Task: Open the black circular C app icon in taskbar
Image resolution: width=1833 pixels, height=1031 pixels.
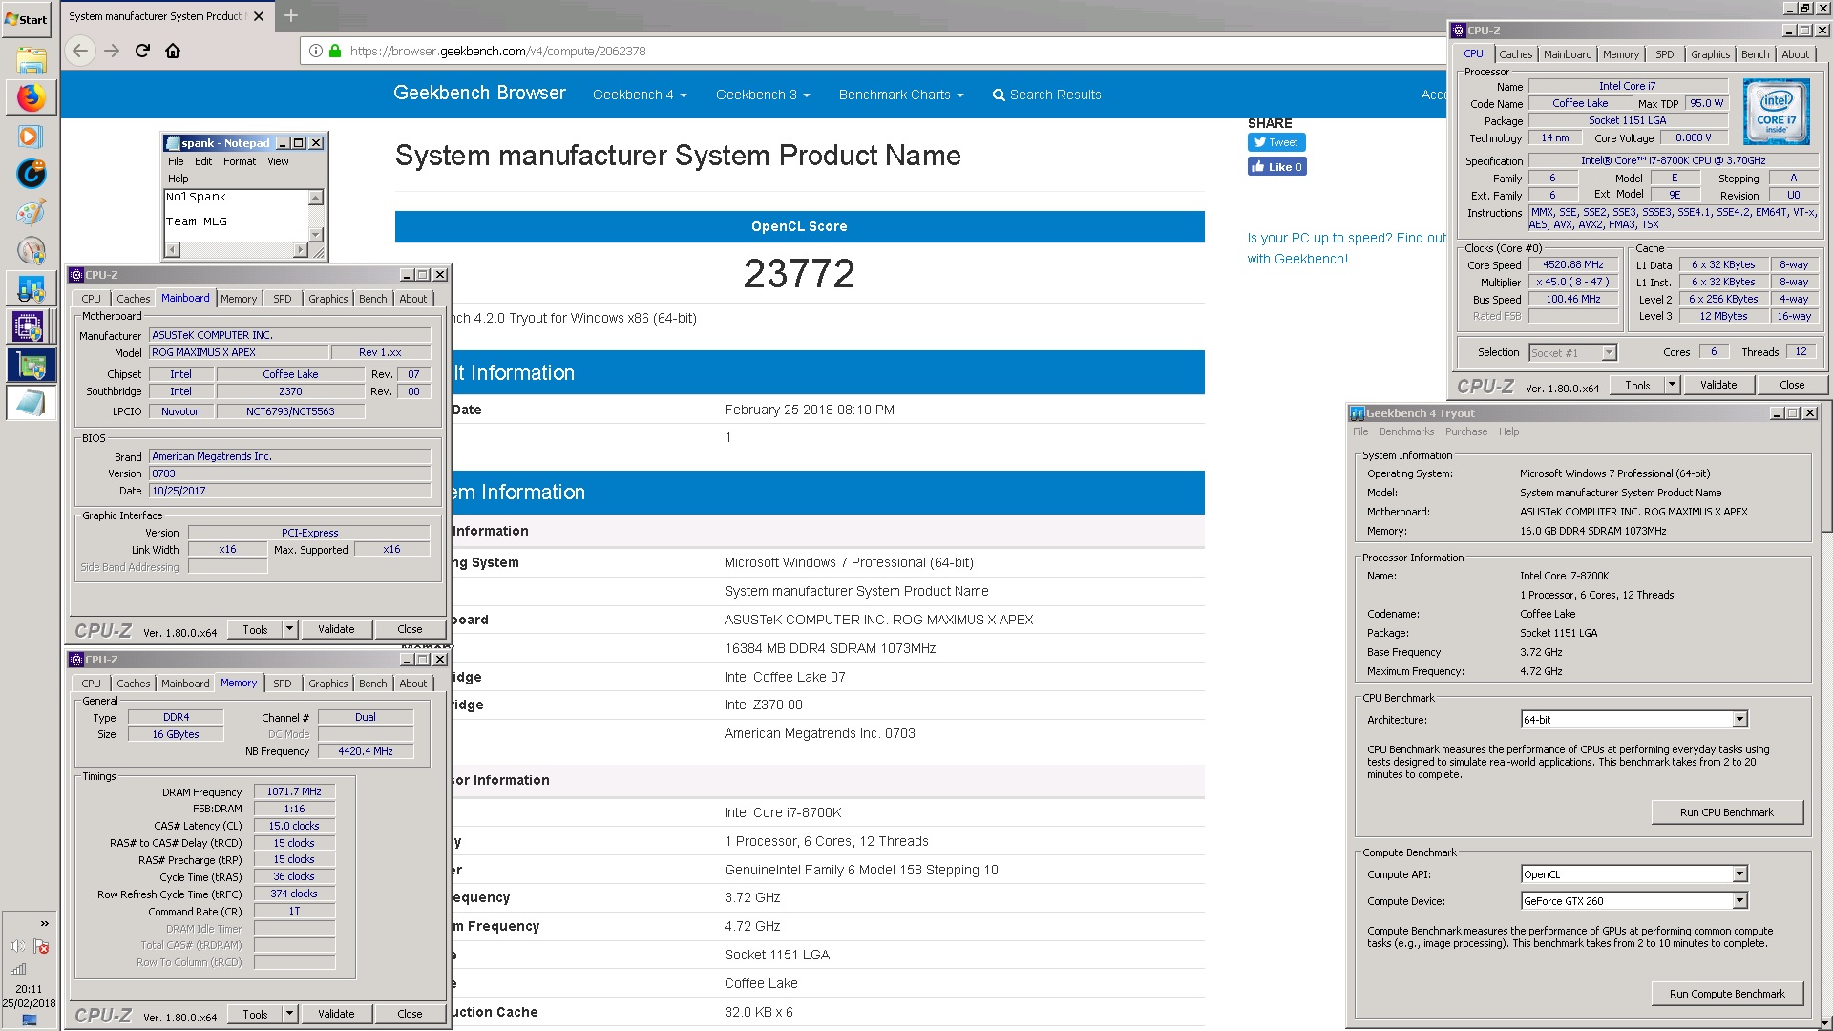Action: tap(31, 174)
